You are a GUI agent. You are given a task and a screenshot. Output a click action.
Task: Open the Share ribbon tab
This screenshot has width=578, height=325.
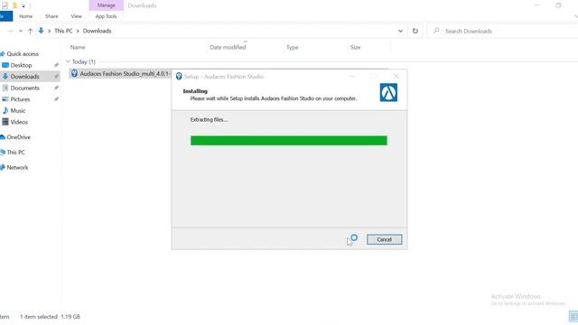[51, 16]
